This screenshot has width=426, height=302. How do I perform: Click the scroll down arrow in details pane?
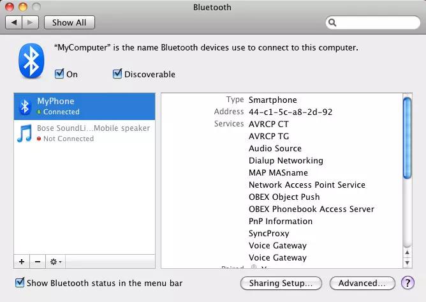click(407, 263)
